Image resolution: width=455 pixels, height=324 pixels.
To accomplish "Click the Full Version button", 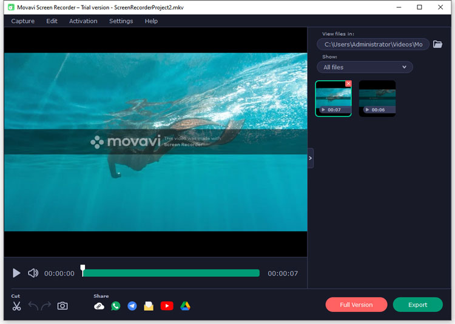I will pos(356,305).
